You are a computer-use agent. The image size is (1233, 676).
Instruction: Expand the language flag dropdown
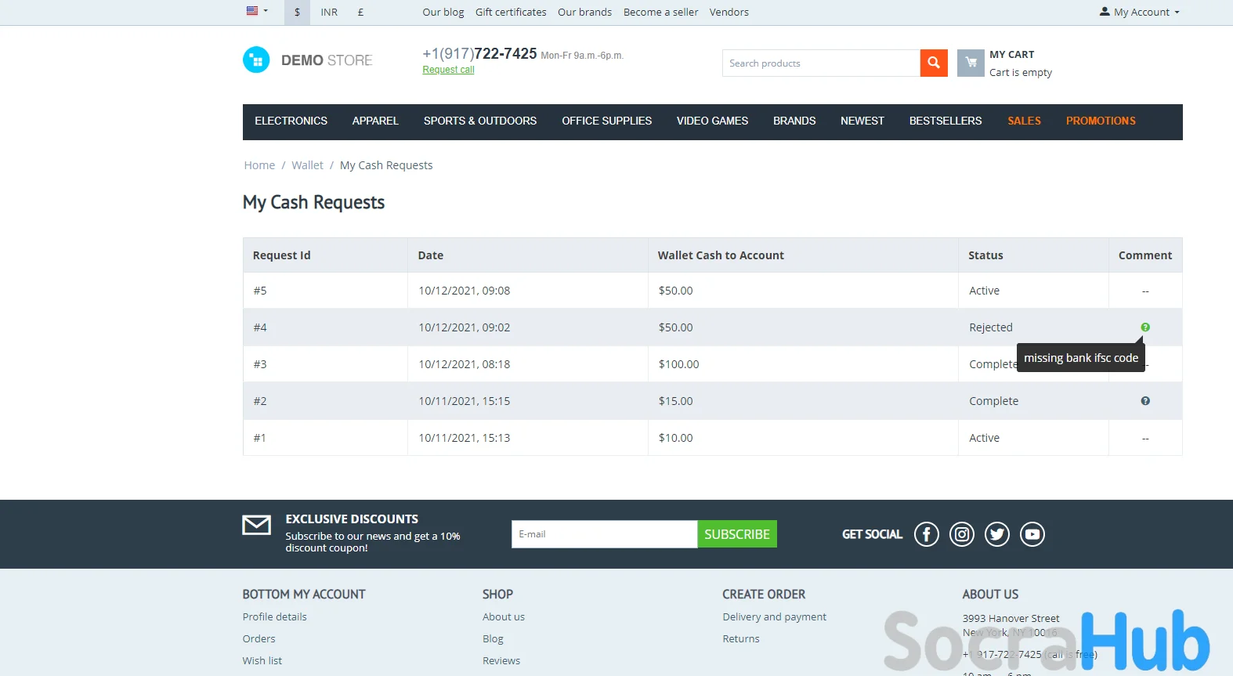257,12
